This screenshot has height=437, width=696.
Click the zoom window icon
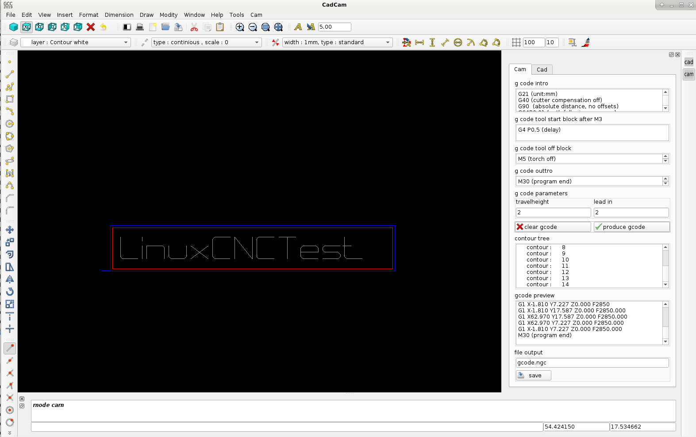(x=265, y=27)
